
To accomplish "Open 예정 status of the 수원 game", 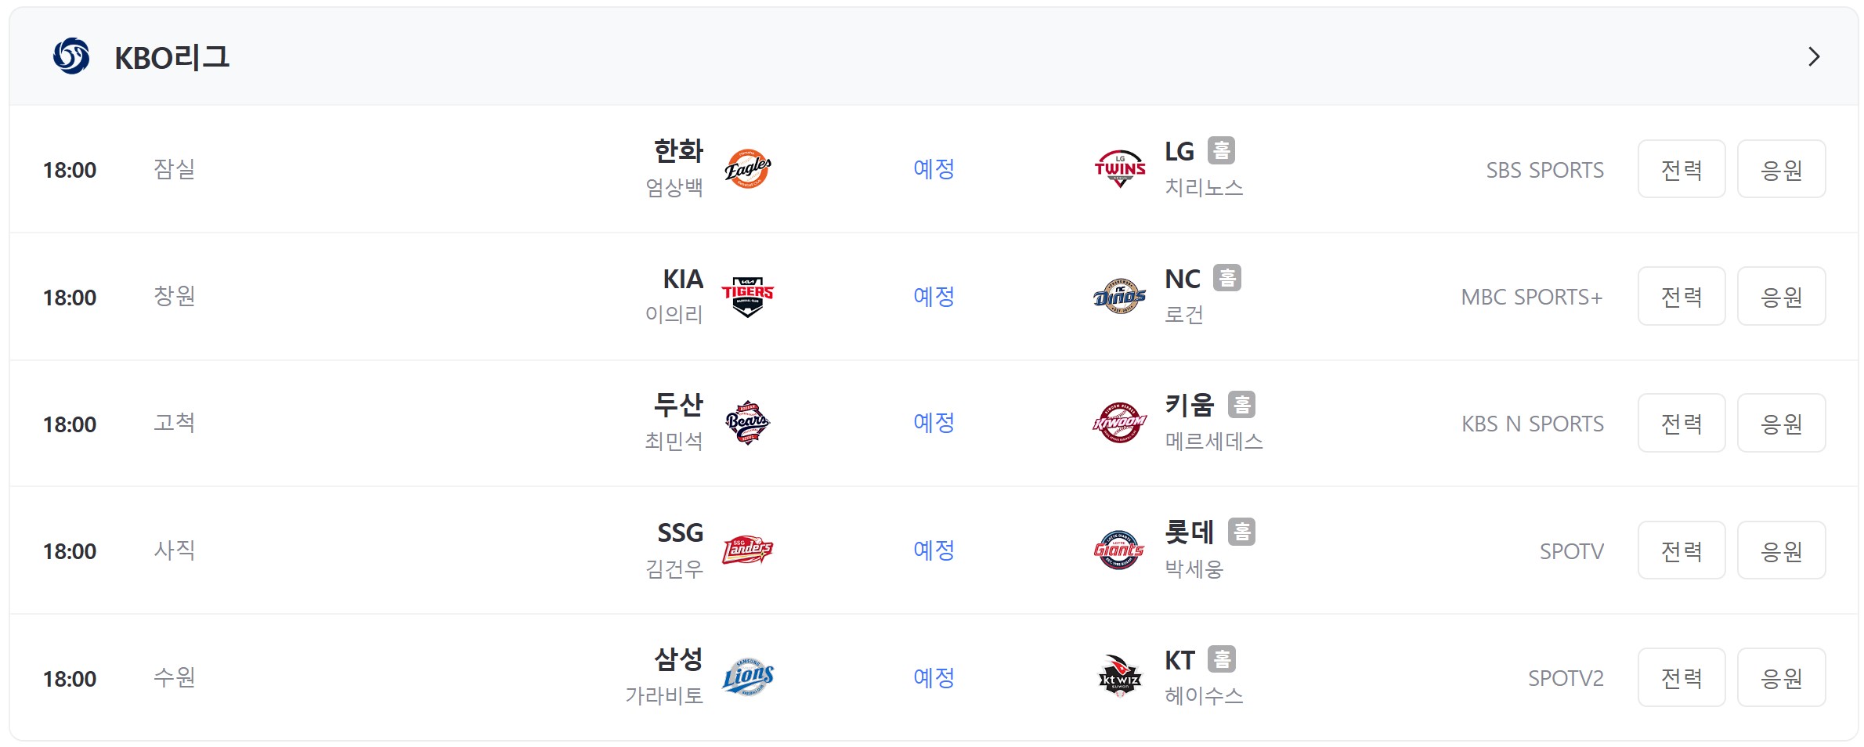I will coord(934,677).
